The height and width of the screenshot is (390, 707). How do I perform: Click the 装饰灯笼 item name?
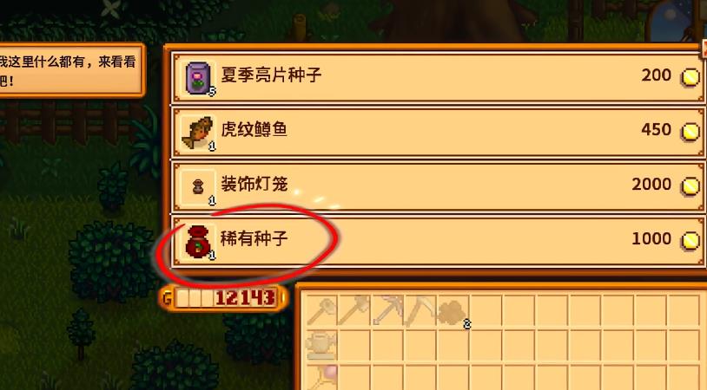[254, 184]
